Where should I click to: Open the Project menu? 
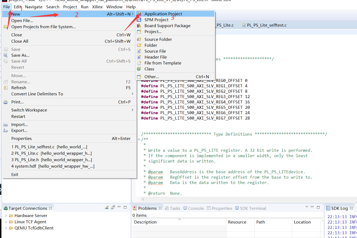(x=70, y=7)
